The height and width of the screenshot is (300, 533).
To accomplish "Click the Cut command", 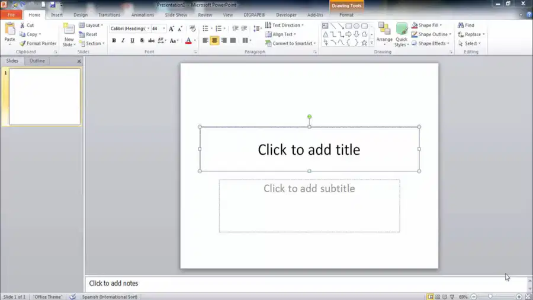I will pos(27,25).
